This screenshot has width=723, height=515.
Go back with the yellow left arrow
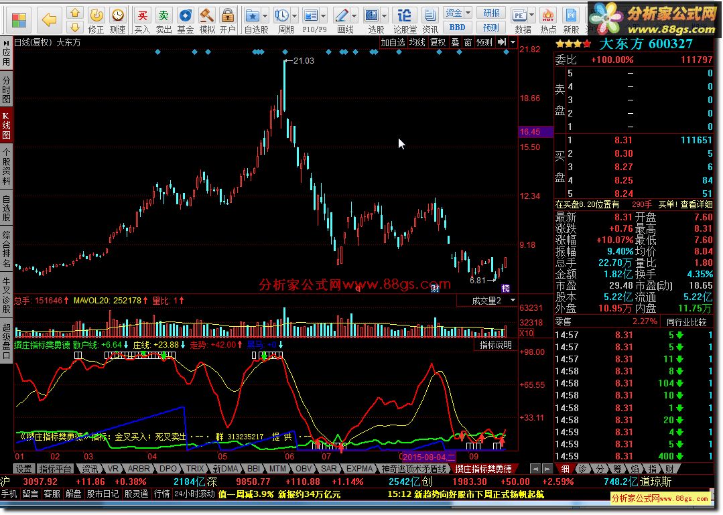pos(49,20)
